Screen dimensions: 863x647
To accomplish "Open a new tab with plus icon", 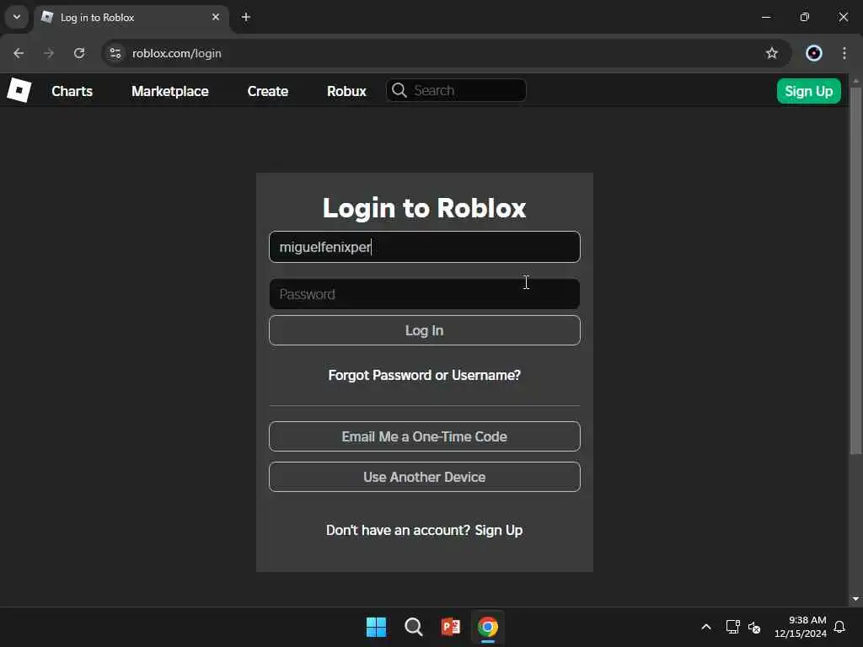I will point(246,17).
